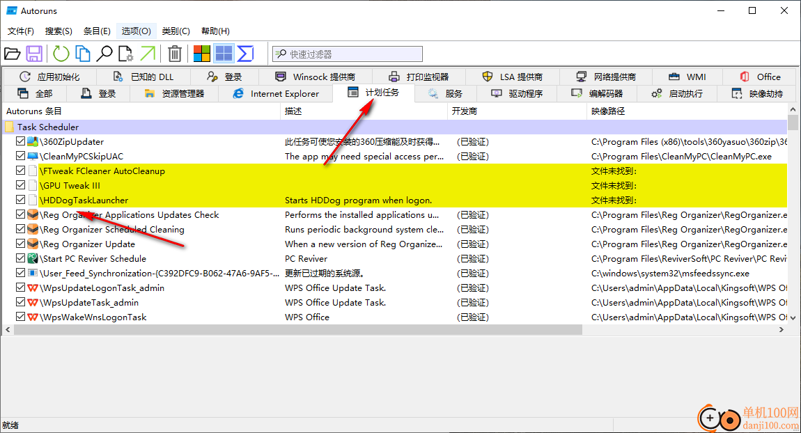Open the 条目(E) menu

tap(97, 31)
